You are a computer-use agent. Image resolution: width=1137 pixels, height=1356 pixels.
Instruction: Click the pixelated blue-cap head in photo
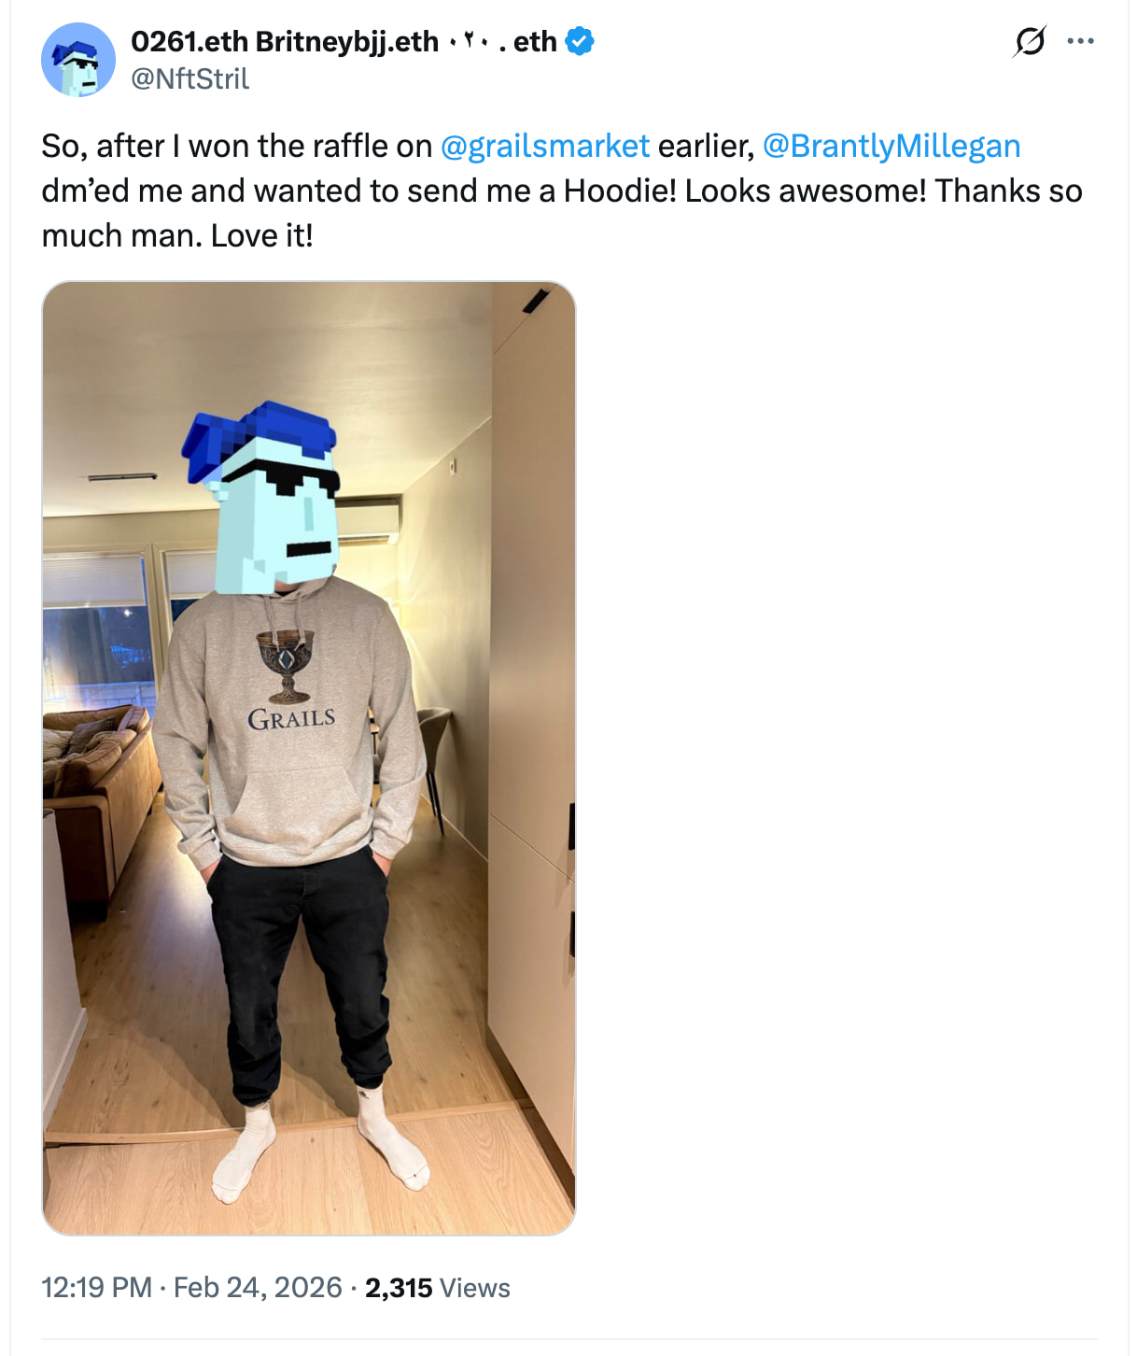(x=263, y=497)
